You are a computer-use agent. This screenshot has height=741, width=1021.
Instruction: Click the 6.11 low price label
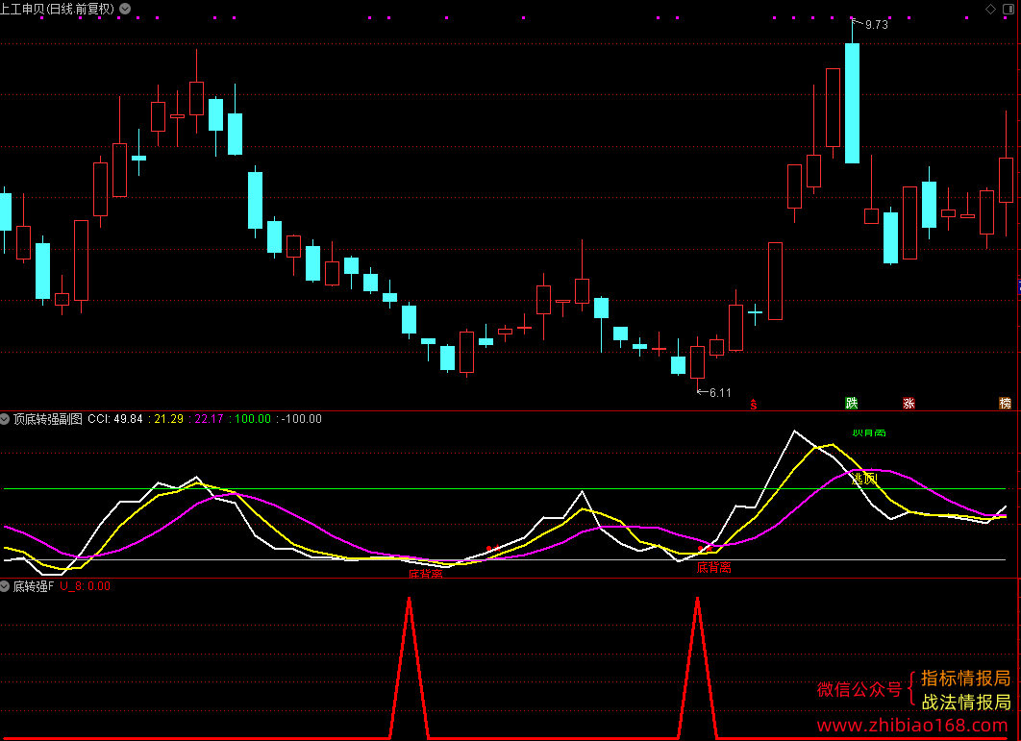[720, 393]
